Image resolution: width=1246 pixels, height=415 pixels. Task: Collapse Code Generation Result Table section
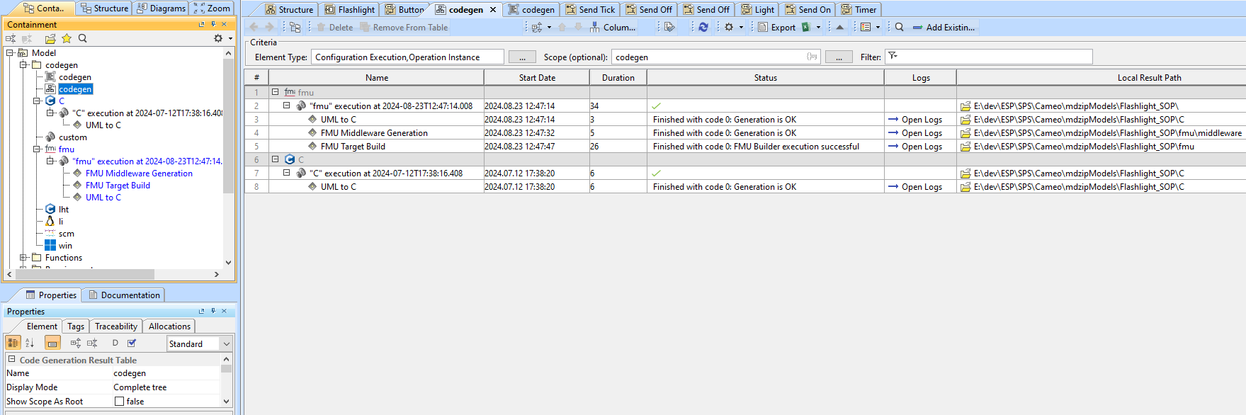pyautogui.click(x=11, y=359)
